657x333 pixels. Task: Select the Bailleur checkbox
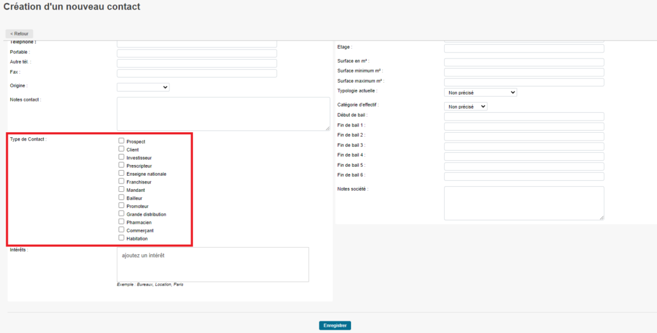click(121, 198)
